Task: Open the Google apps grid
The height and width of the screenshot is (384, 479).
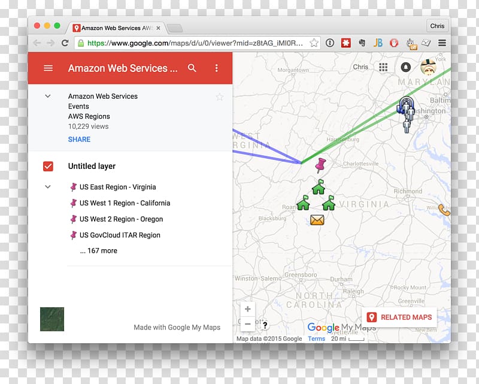Action: [383, 67]
